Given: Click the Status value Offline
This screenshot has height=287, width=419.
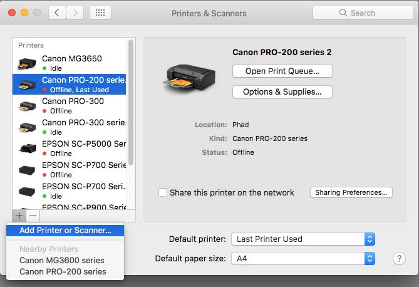Looking at the screenshot, I should tap(243, 152).
